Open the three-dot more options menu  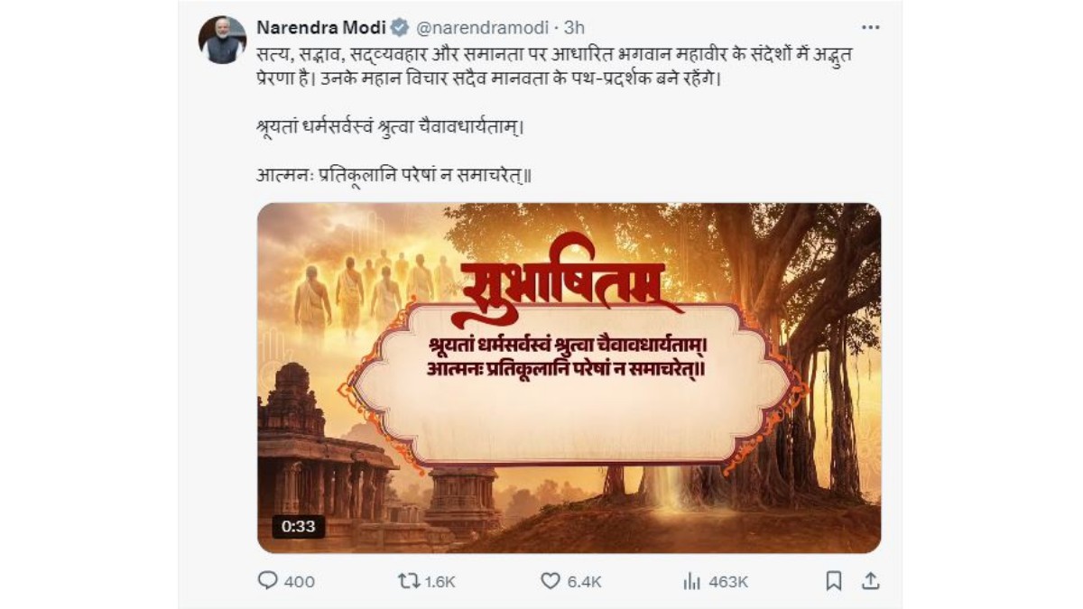tap(870, 27)
